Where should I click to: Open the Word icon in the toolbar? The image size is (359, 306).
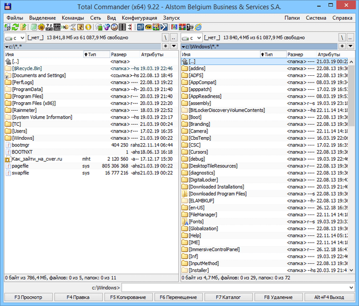tap(140, 27)
